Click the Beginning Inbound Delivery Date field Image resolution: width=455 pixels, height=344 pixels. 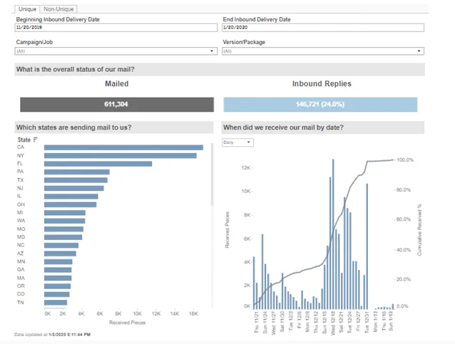click(116, 28)
